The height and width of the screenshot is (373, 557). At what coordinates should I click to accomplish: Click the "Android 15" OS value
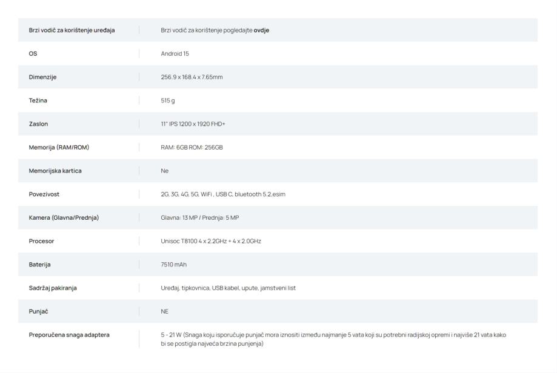coord(175,54)
